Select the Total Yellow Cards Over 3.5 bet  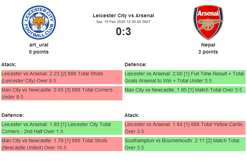click(185, 128)
